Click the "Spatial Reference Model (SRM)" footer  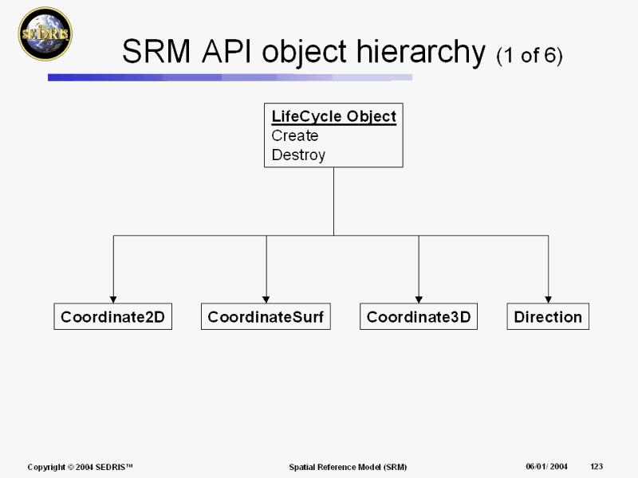point(348,467)
